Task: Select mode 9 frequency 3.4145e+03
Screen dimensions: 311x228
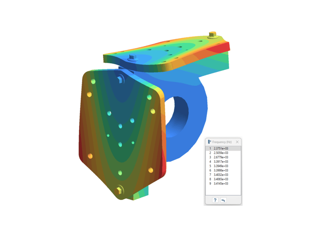Action: (224, 183)
